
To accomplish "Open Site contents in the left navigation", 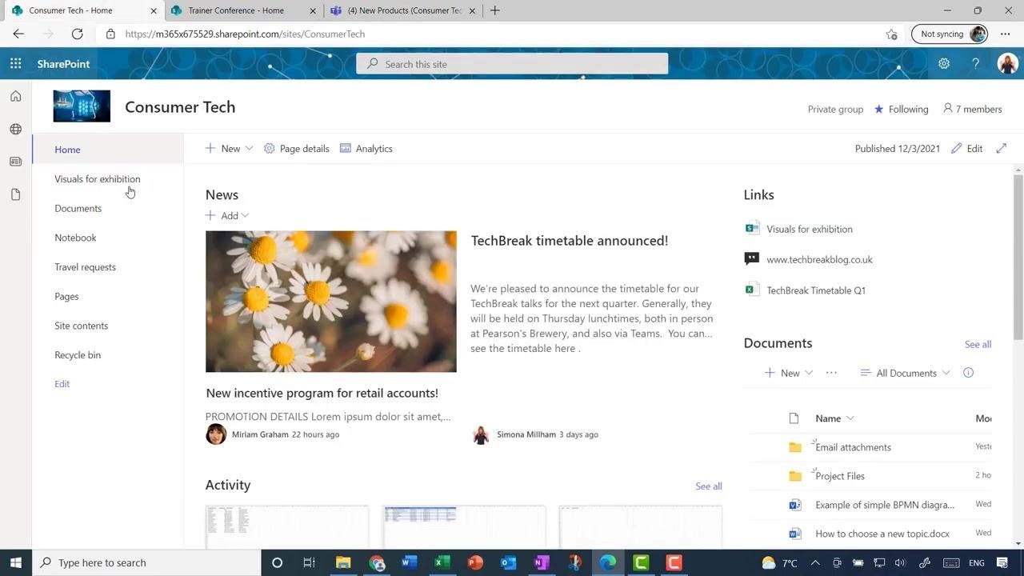I will pos(81,326).
